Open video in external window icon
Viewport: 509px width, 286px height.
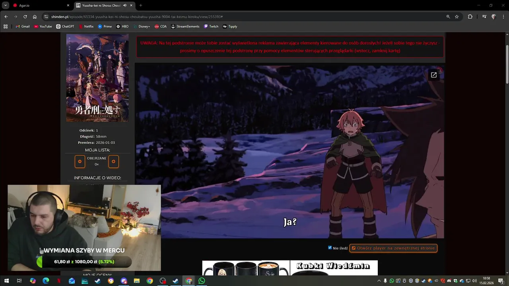coord(434,75)
